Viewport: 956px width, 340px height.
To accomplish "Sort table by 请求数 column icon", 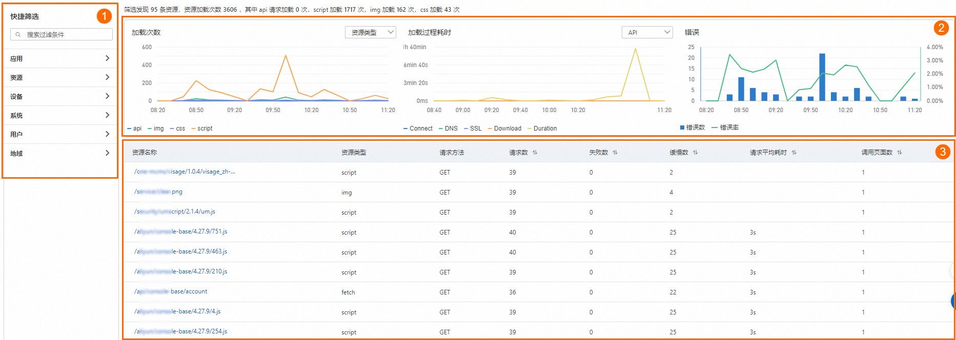I will pyautogui.click(x=535, y=153).
